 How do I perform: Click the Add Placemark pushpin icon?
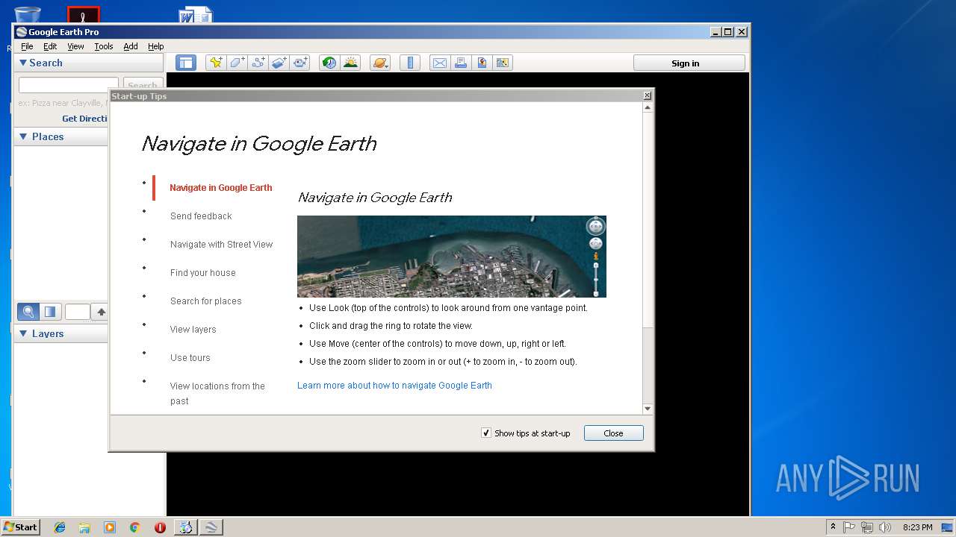tap(216, 63)
